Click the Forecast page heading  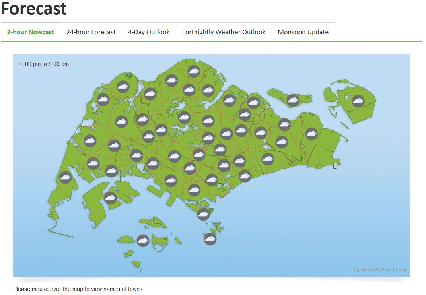[34, 8]
